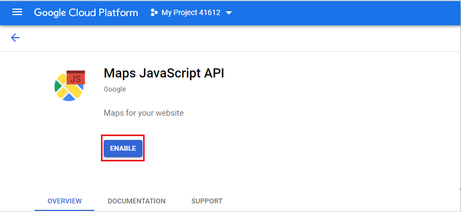
Task: Go back with the left arrow
Action: point(15,38)
